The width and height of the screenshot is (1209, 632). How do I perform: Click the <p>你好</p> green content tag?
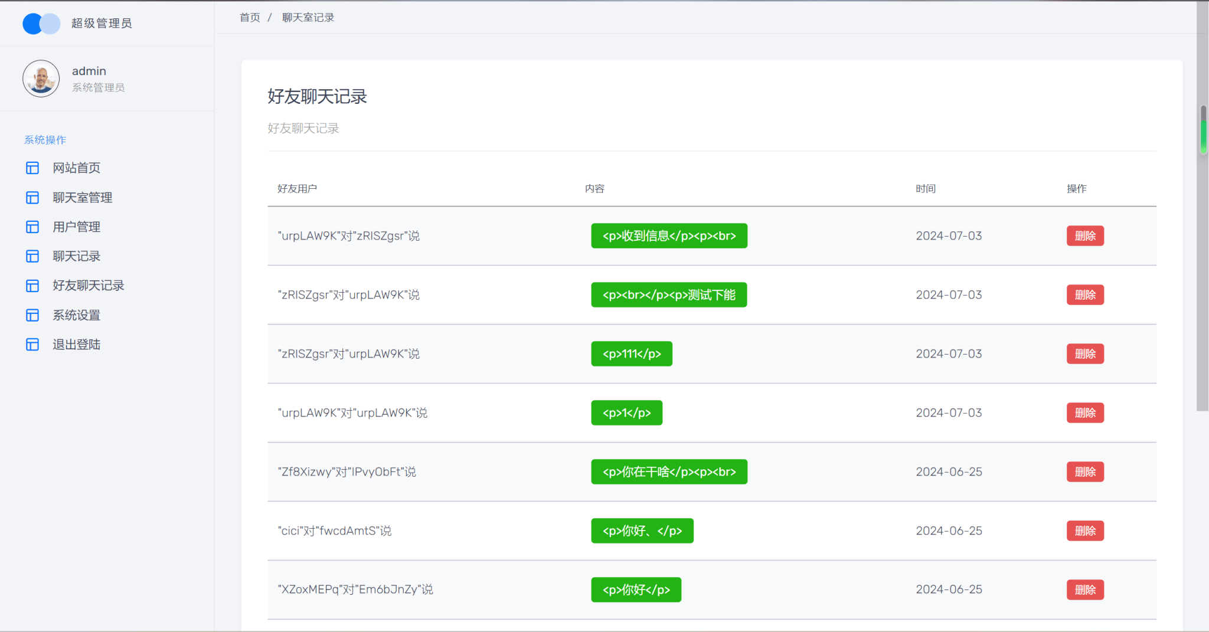click(x=636, y=590)
